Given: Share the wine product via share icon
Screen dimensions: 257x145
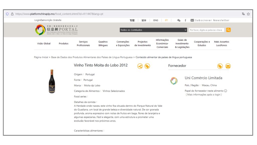Looking at the screenshot, I should [140, 66].
